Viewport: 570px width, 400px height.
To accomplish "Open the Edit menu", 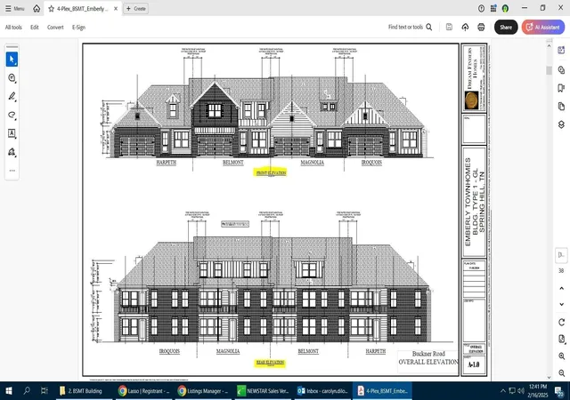I will click(x=35, y=28).
